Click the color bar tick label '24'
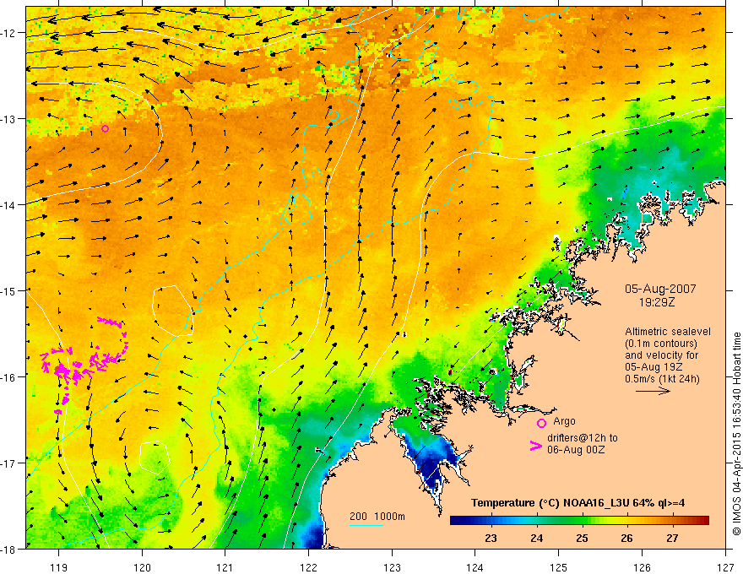Screen dimensions: 743x574 536,538
